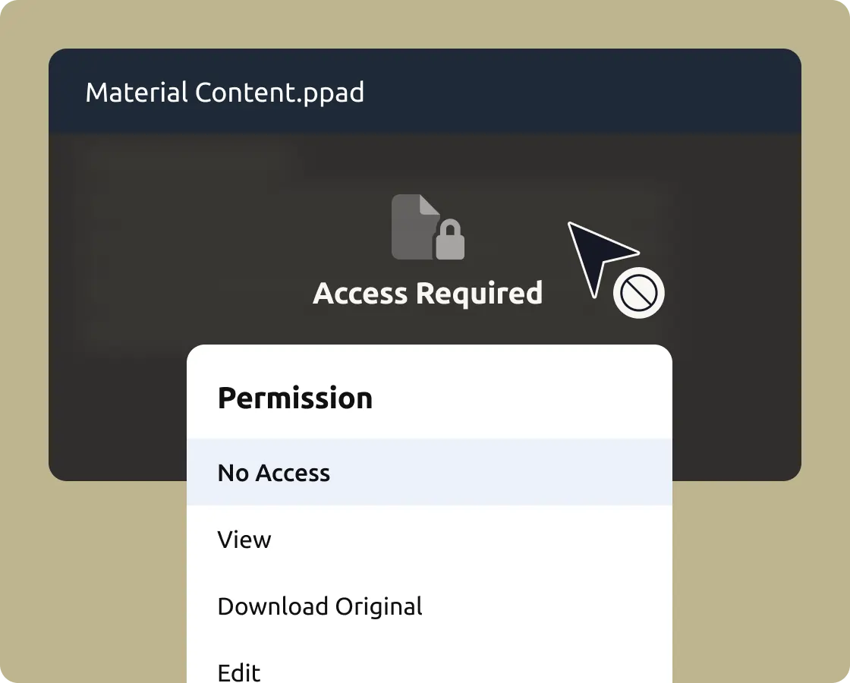This screenshot has height=683, width=850.
Task: Click the blurred preview right of the cursor graphic
Action: point(729,243)
